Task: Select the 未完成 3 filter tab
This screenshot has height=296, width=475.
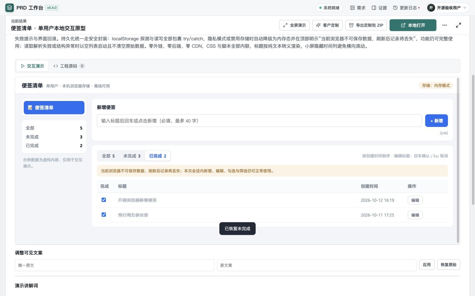Action: coord(132,156)
